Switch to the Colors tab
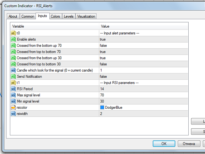Screen dimensions: 205x154 pos(55,16)
